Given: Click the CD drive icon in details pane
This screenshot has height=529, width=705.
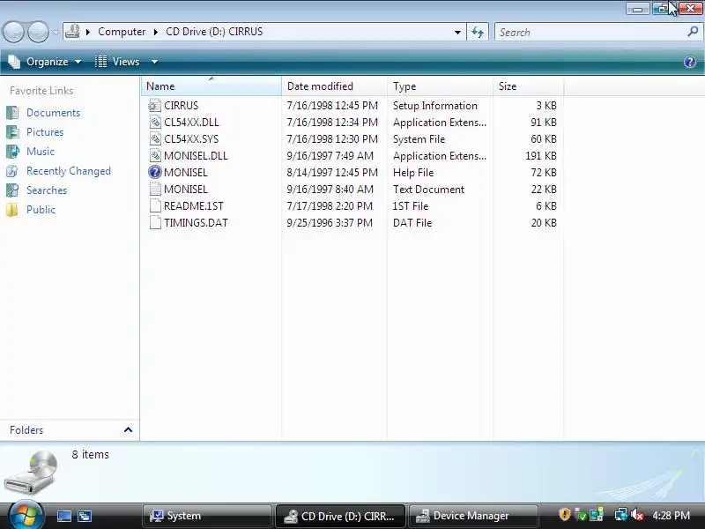Looking at the screenshot, I should pyautogui.click(x=31, y=473).
